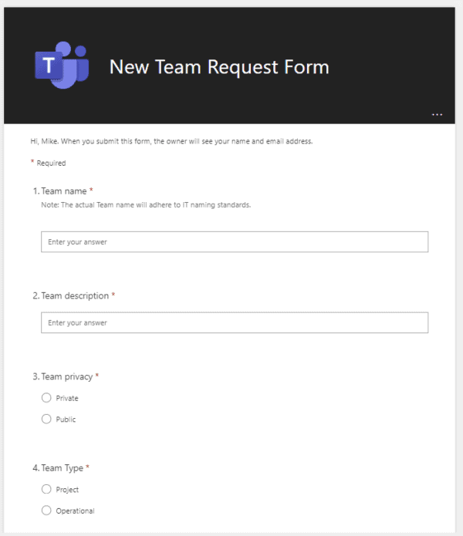Open the more options ellipsis menu
The width and height of the screenshot is (463, 536).
(x=438, y=114)
